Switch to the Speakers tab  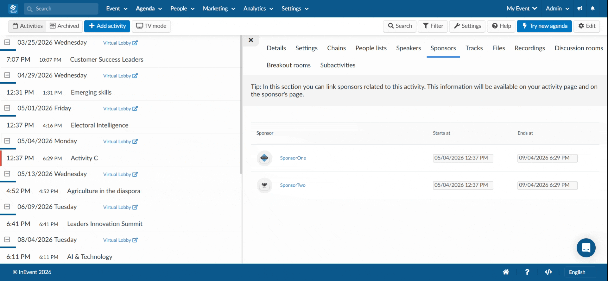click(408, 48)
